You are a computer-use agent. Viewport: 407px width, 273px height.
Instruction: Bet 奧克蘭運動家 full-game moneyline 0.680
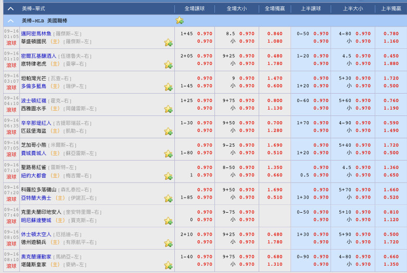tap(275, 256)
